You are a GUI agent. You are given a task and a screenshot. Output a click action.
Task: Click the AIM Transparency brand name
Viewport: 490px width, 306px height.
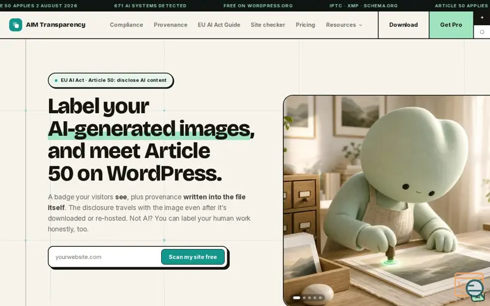coord(56,24)
